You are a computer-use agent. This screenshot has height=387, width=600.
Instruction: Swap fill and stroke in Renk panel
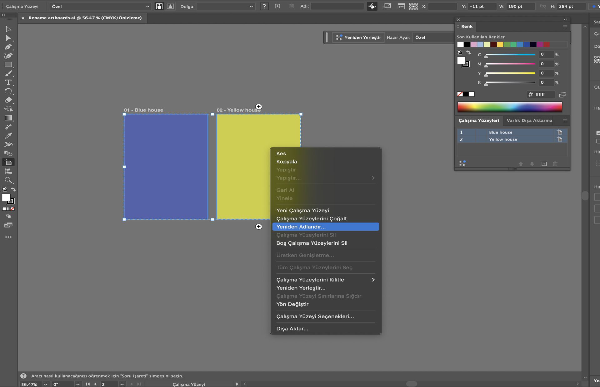[468, 52]
